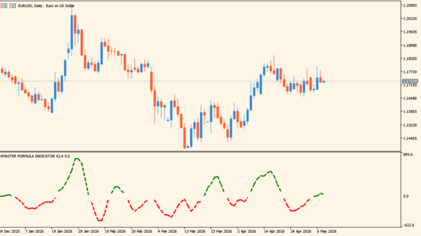Image resolution: width=421 pixels, height=236 pixels.
Task: Open the Depth of Market grid icon
Action: [x=4, y=6]
